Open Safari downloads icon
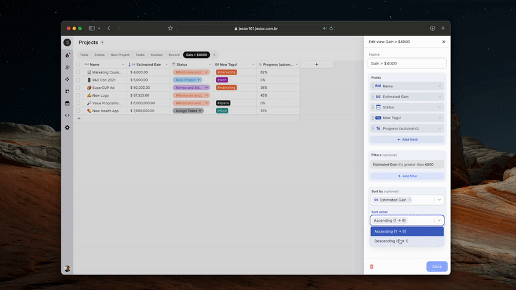 click(x=432, y=28)
